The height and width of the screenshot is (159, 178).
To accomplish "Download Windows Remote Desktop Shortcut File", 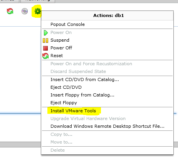I will click(107, 126).
